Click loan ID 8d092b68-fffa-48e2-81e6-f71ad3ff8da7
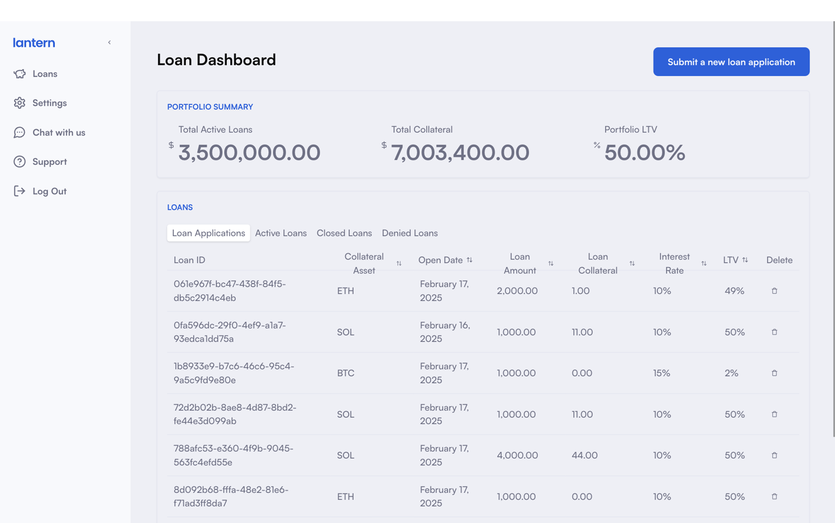This screenshot has height=523, width=835. click(x=231, y=496)
